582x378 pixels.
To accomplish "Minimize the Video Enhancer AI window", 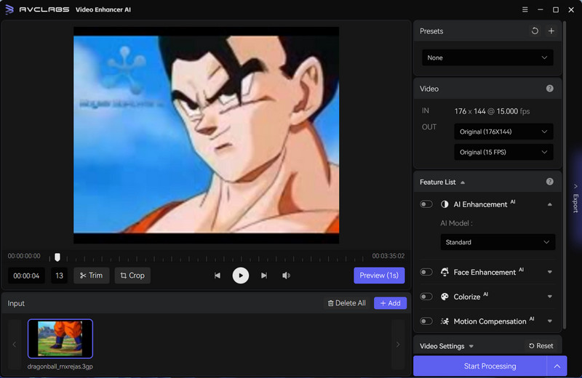I will pyautogui.click(x=541, y=9).
